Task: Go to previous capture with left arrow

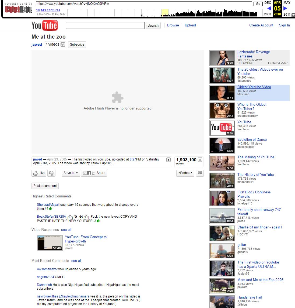Action: click(269, 8)
